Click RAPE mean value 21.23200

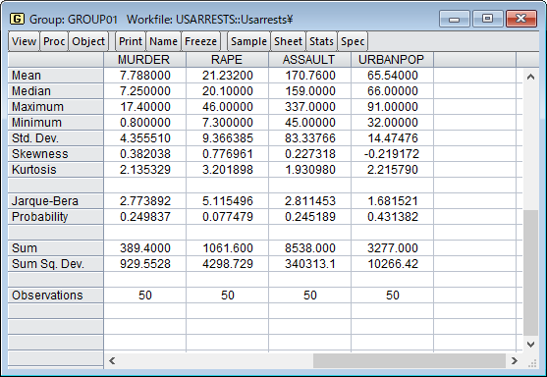pos(228,76)
